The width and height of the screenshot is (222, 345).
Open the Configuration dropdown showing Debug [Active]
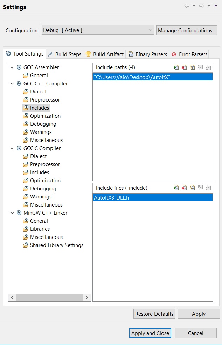(x=98, y=30)
